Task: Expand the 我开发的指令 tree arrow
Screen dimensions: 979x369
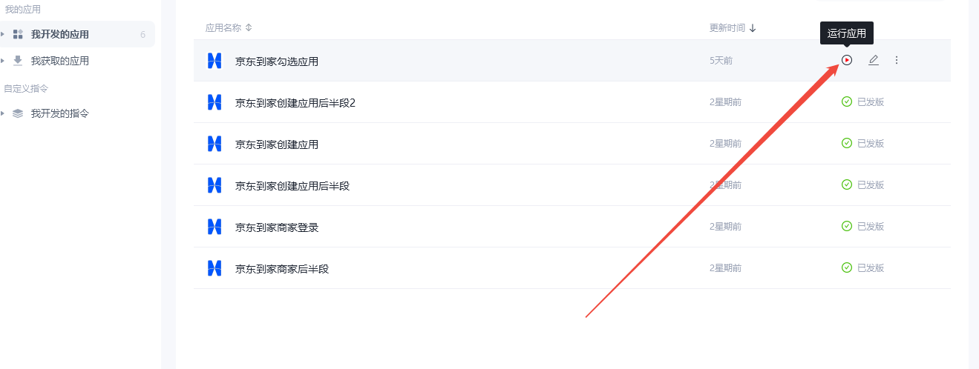Action: tap(3, 113)
